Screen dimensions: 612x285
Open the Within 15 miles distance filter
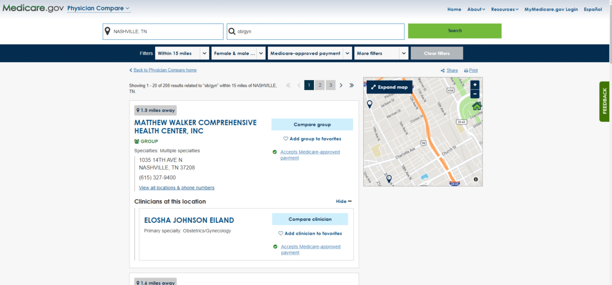coord(182,53)
